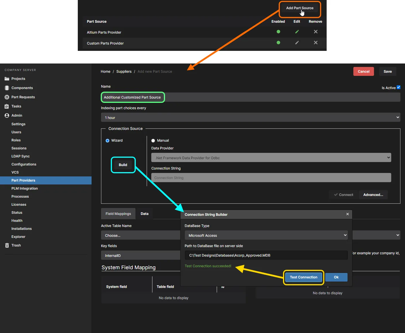Open LDAP Sync in sidebar

21,156
